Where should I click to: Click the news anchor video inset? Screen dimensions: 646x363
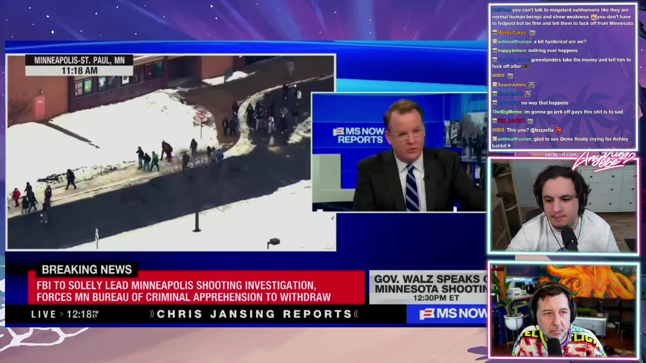[x=399, y=152]
